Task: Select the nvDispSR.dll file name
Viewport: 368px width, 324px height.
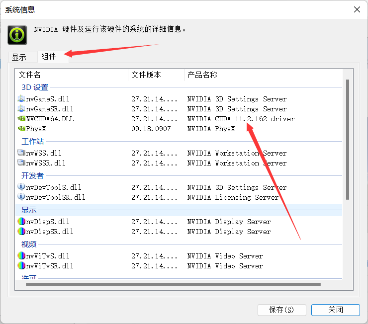Action: click(x=50, y=232)
